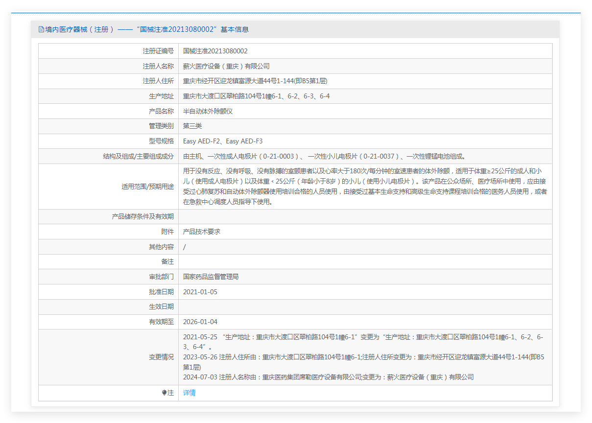Click the attachment value 产品技术要求
The image size is (592, 423).
[201, 232]
